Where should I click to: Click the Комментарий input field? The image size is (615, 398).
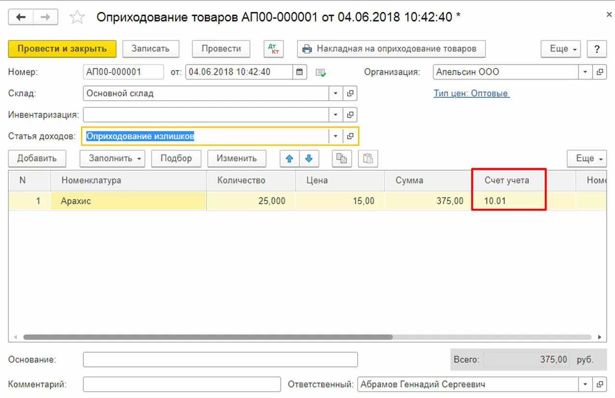(x=182, y=385)
